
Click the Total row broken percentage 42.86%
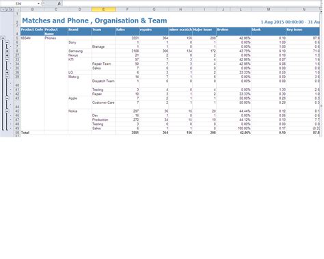click(245, 133)
